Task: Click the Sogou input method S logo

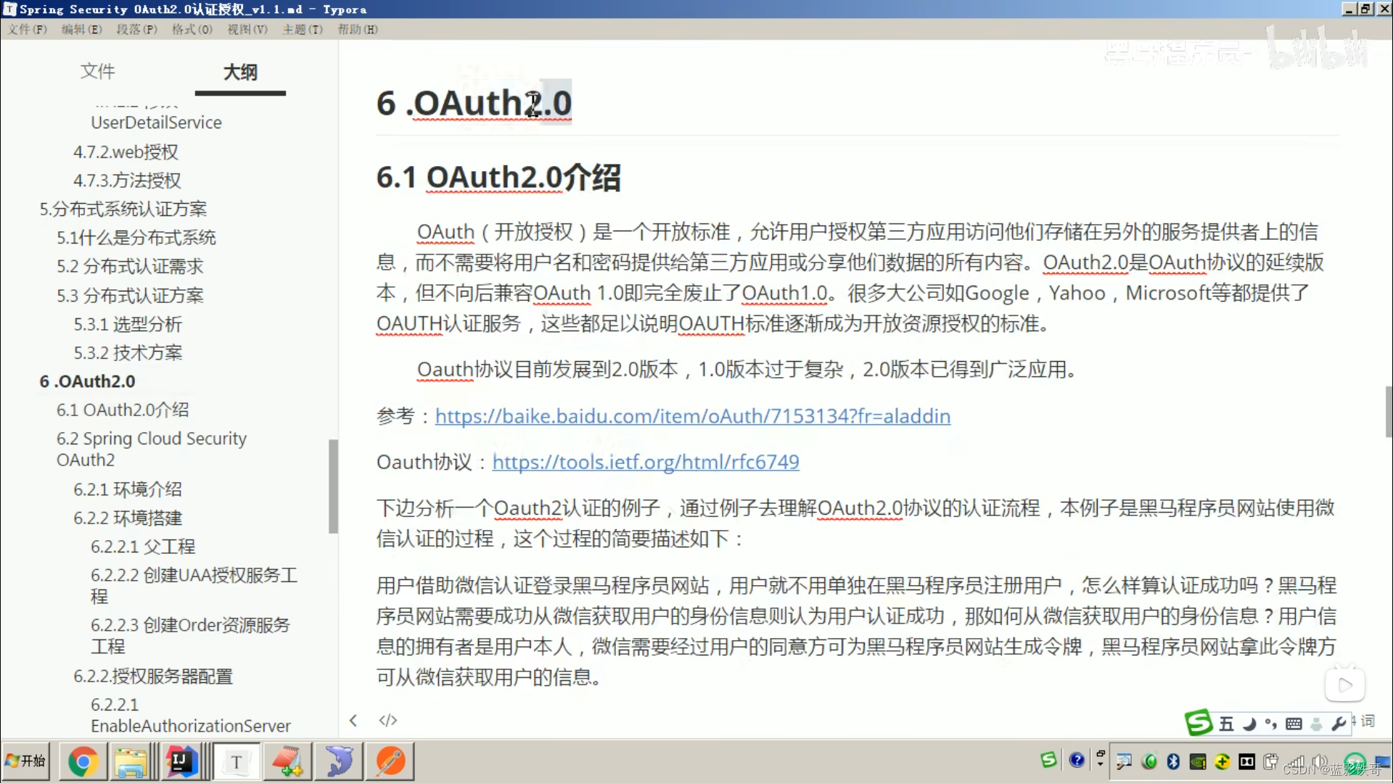Action: pos(1199,723)
